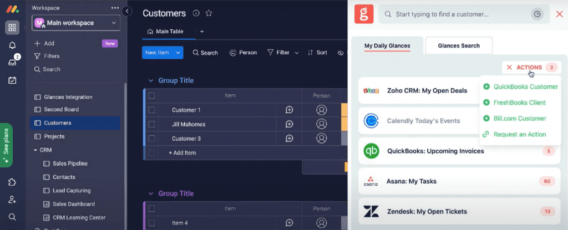Choose FreshBooks Client action
This screenshot has height=230, width=568.
(514, 103)
